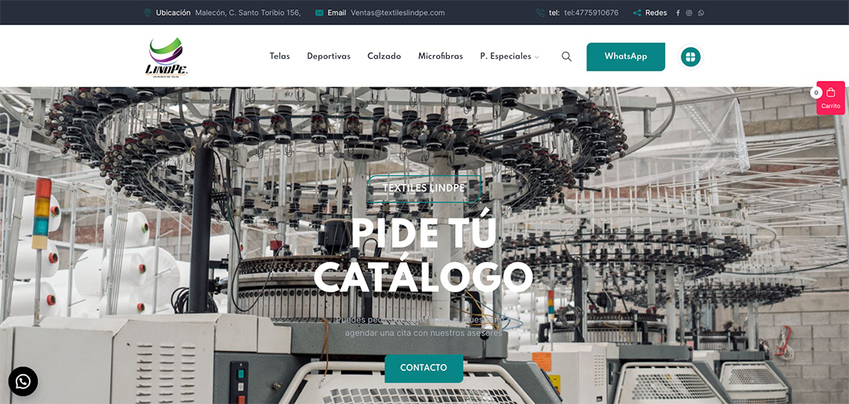This screenshot has width=849, height=404.
Task: Open the Carrito shopping bag
Action: (831, 97)
